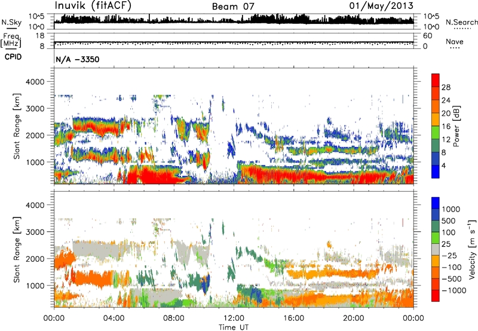Select the "-1000" velocity colorbar label
The image size is (478, 331).
(x=454, y=290)
